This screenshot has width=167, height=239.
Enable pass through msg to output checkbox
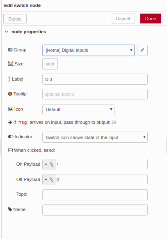[x=114, y=123]
